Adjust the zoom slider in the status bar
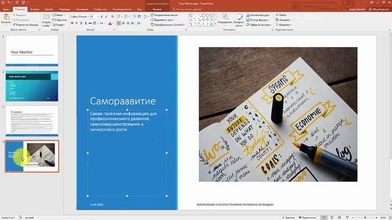Image resolution: width=392 pixels, height=220 pixels. pos(365,218)
